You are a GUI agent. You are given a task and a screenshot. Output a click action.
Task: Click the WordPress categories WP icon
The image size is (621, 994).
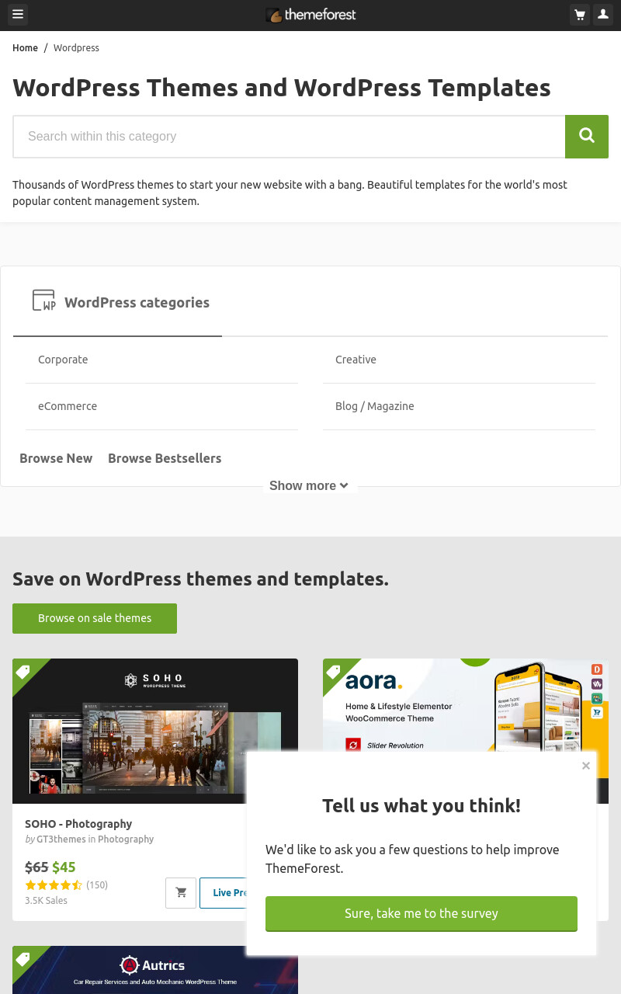point(43,301)
